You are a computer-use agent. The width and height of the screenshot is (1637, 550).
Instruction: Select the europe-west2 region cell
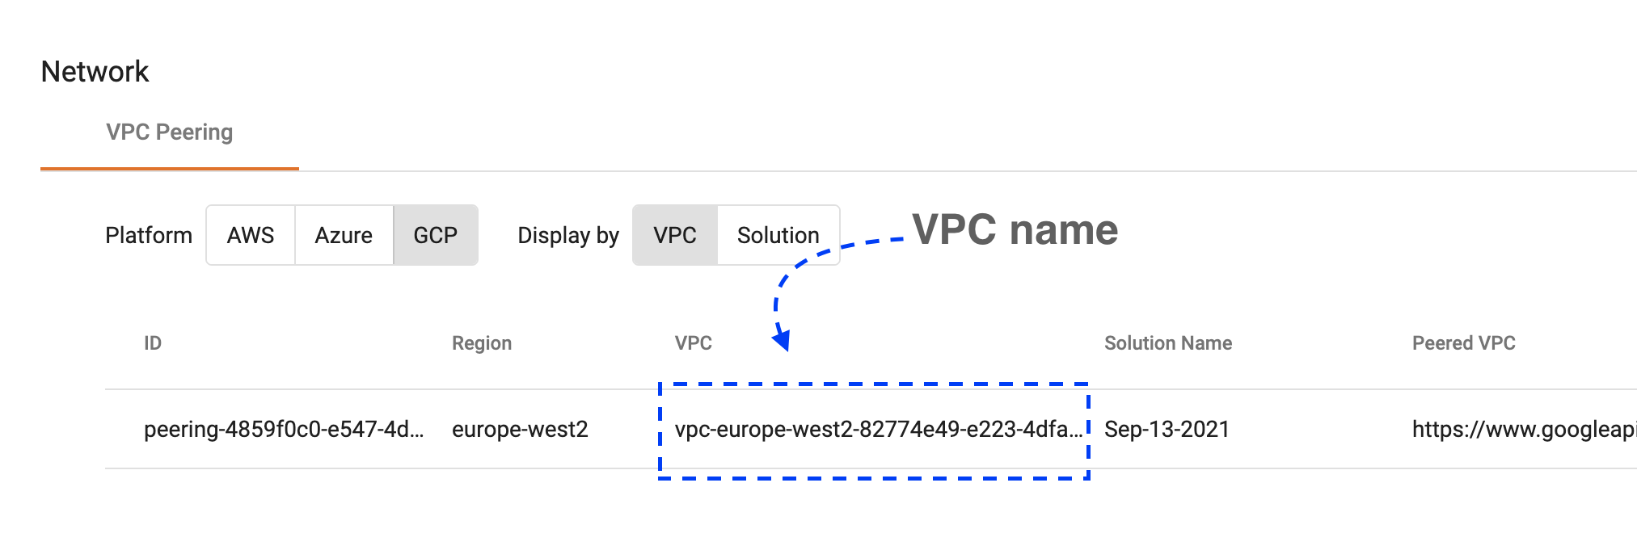[521, 430]
